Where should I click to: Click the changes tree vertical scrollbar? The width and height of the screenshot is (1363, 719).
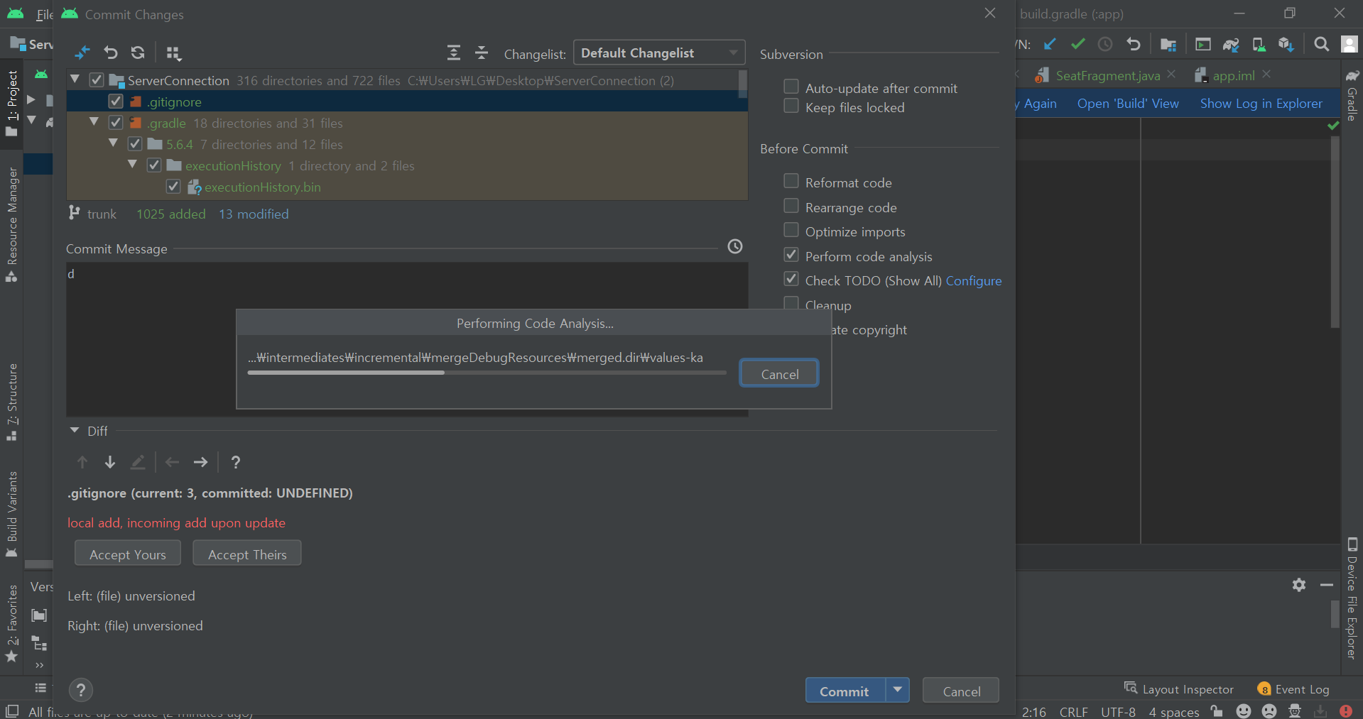click(742, 84)
